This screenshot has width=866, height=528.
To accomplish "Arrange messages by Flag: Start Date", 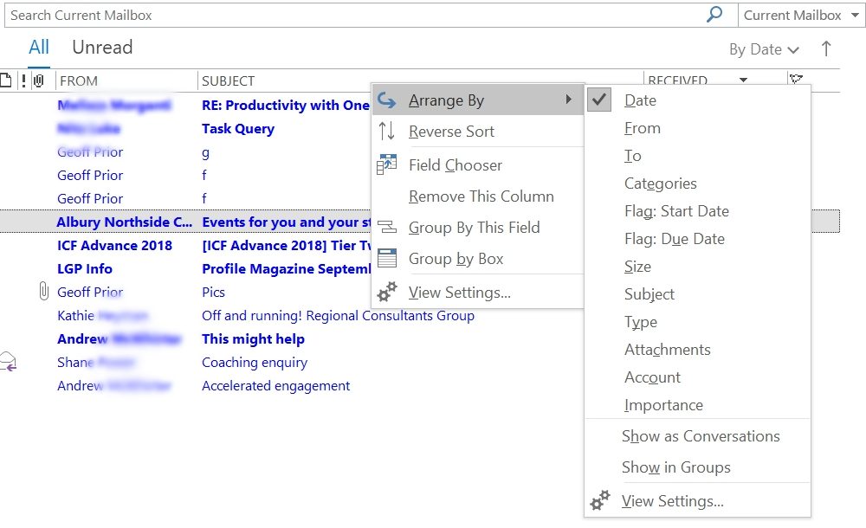I will (x=697, y=211).
